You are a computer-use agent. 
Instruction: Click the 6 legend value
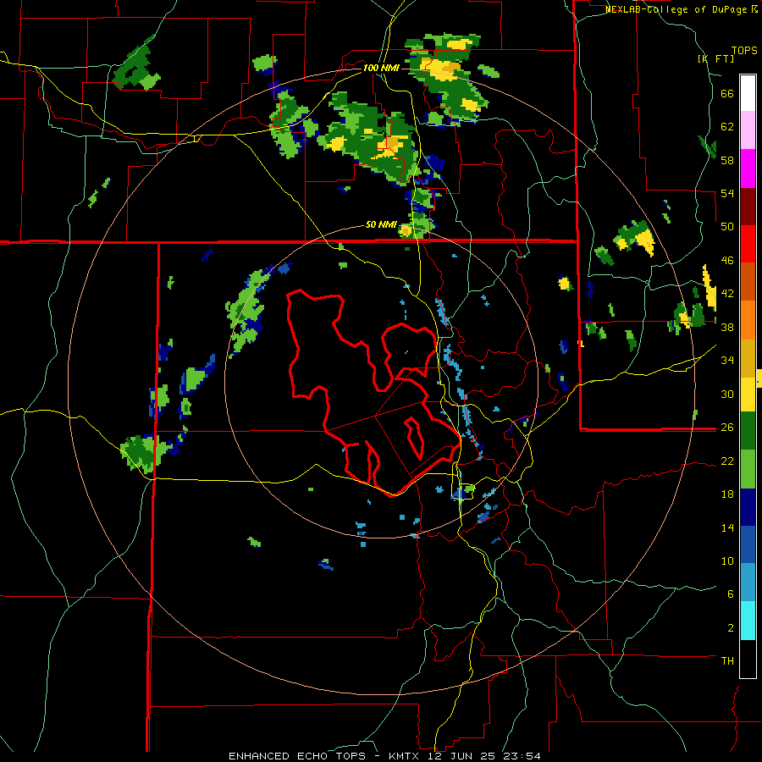(731, 594)
